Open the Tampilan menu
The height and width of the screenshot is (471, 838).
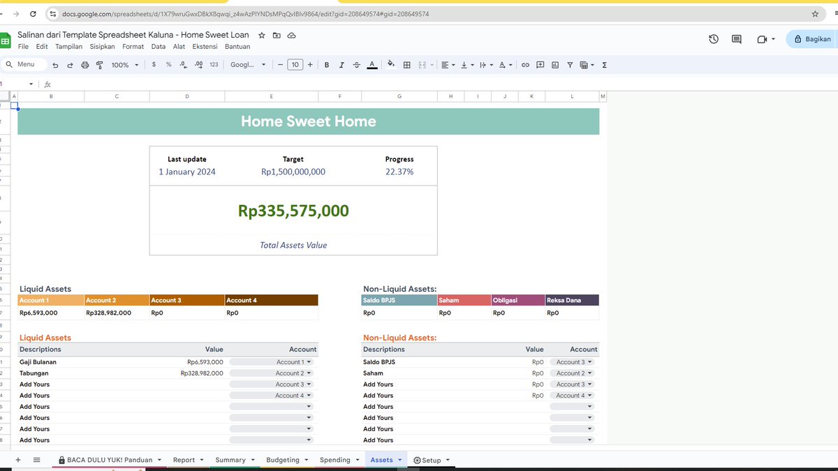click(x=69, y=47)
